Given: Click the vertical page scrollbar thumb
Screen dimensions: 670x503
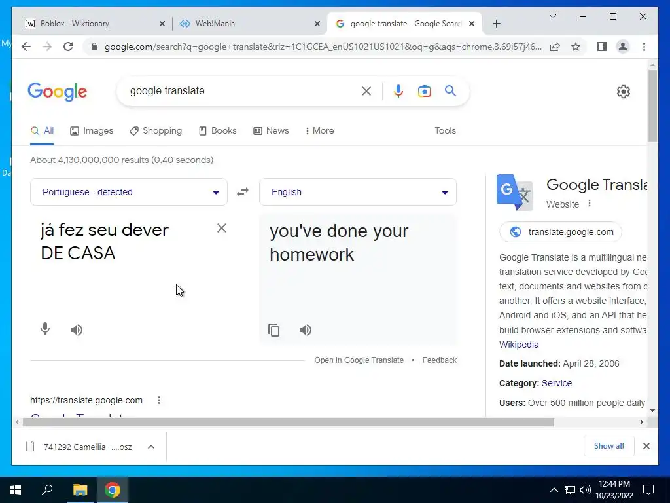Looking at the screenshot, I should pos(652,105).
